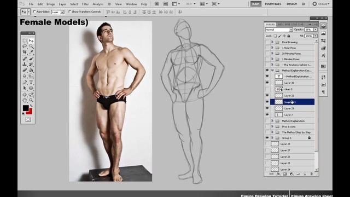Expand the 20 Minutes Poses group

tap(272, 54)
